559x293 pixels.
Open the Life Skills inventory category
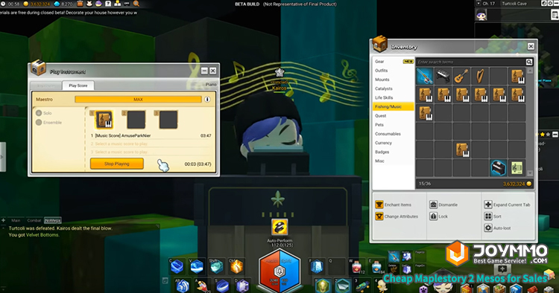384,97
